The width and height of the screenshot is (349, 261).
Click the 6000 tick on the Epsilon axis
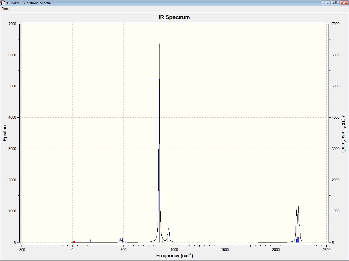point(13,55)
